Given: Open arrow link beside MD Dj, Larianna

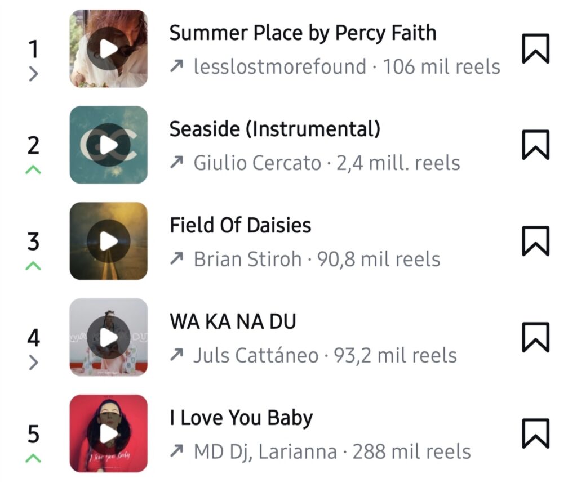Looking at the screenshot, I should [176, 451].
